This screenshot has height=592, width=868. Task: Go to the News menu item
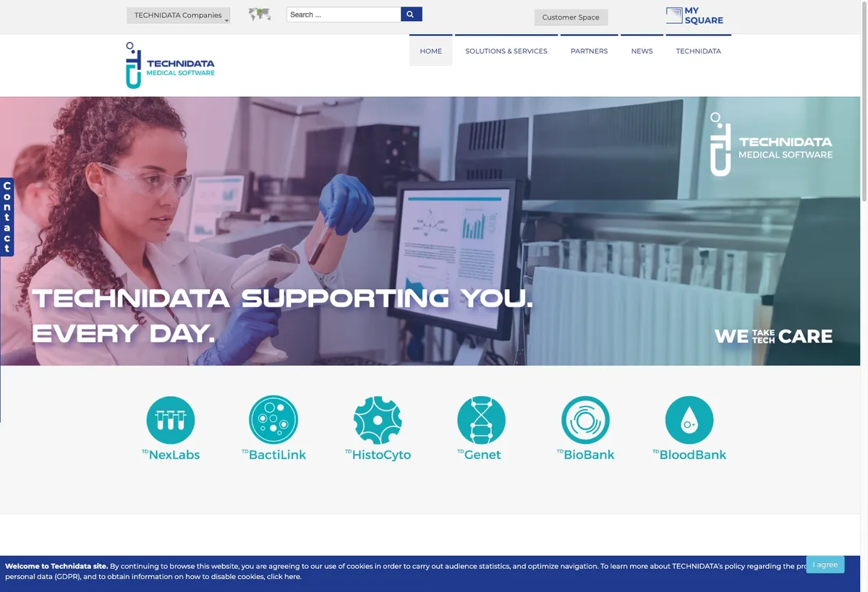point(642,51)
